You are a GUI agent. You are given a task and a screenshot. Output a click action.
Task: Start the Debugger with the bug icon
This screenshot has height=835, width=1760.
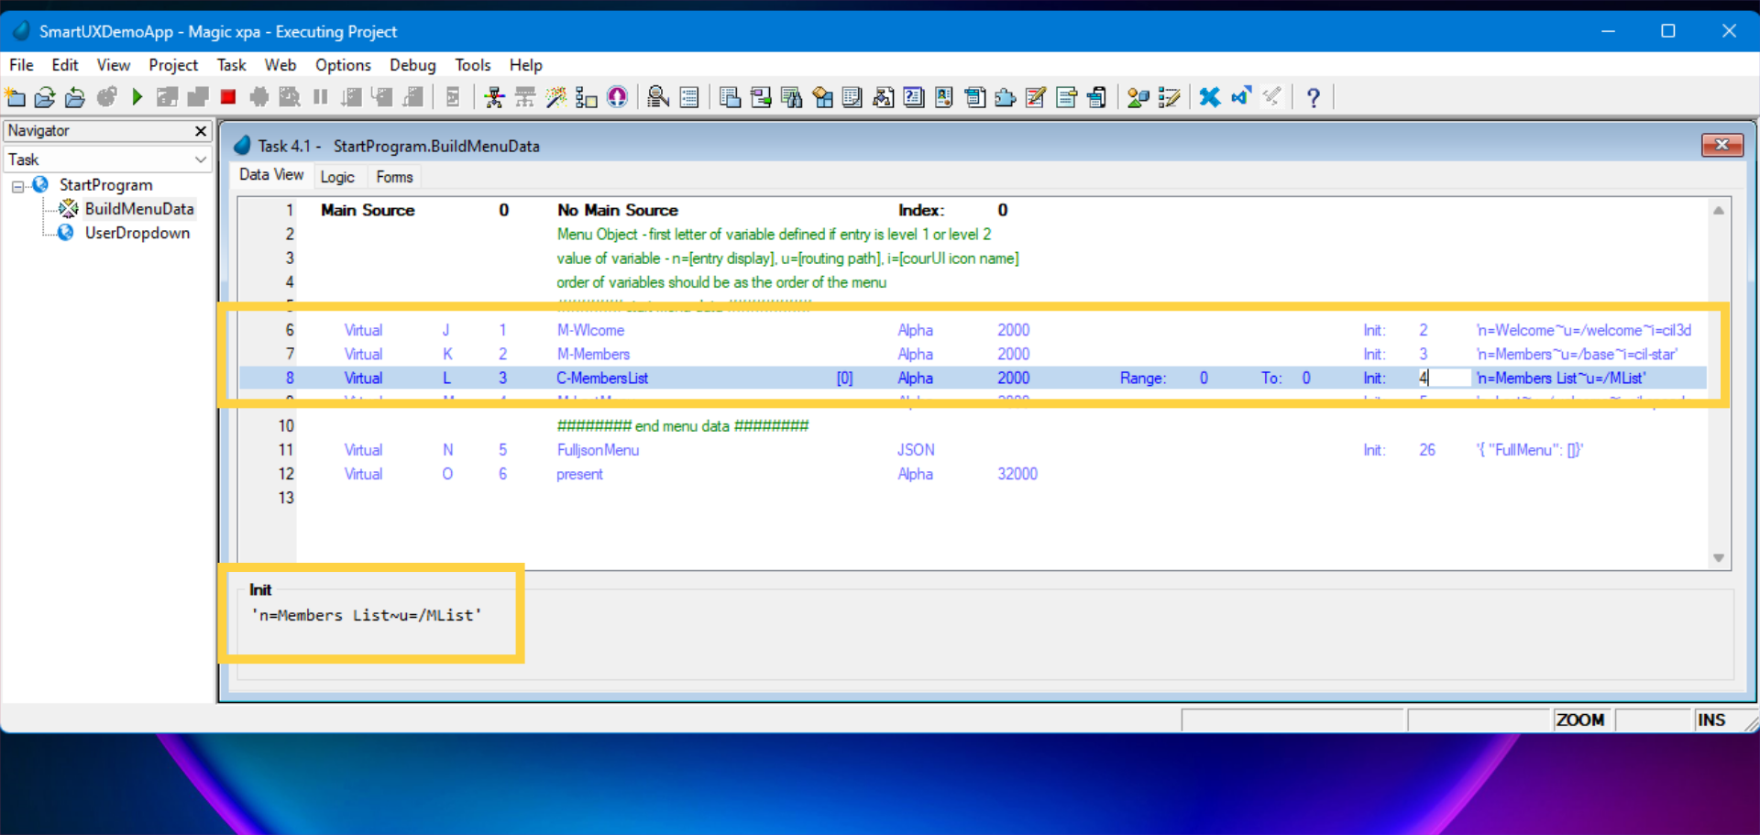pyautogui.click(x=258, y=97)
